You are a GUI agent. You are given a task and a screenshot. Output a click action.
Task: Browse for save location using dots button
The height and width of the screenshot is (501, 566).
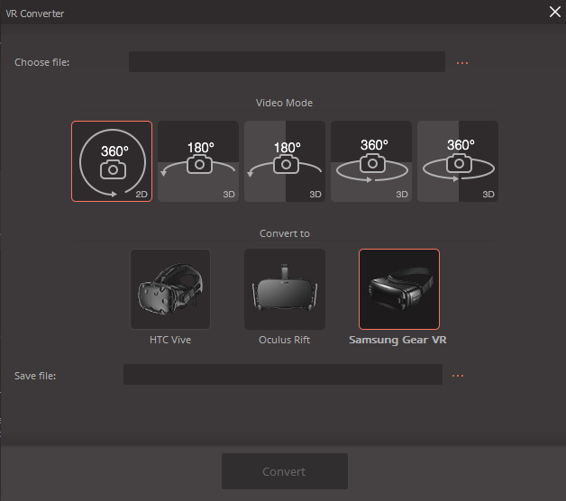pos(458,376)
